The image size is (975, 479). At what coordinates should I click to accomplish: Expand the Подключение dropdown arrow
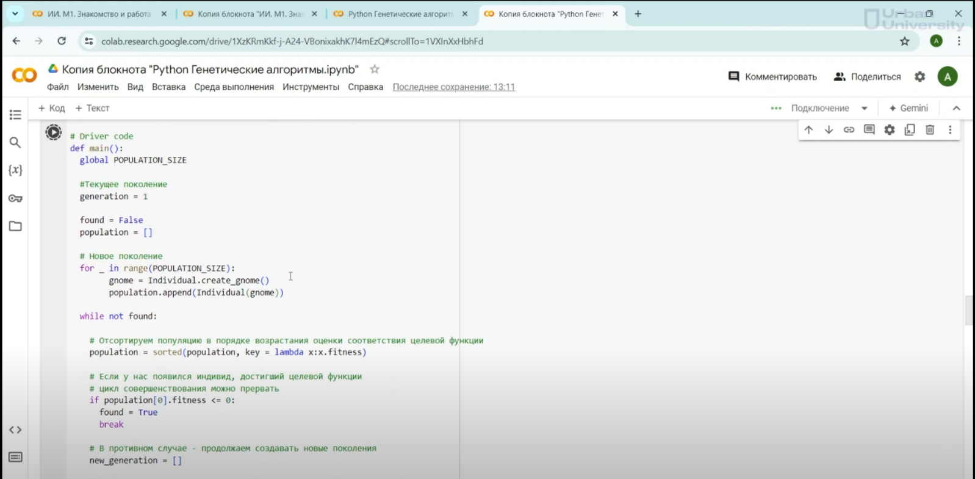click(x=865, y=108)
